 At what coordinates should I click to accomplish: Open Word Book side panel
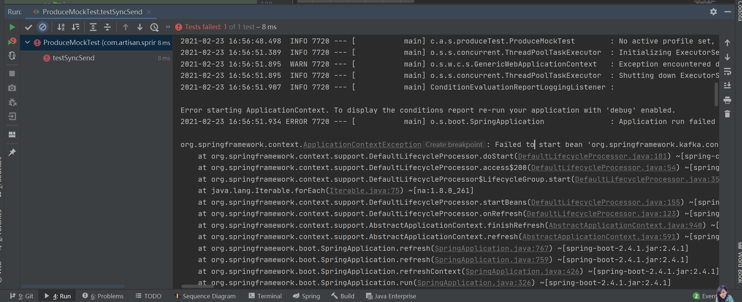tap(739, 263)
